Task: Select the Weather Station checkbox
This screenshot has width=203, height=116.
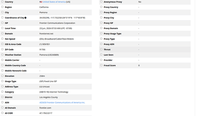Action: point(2,55)
